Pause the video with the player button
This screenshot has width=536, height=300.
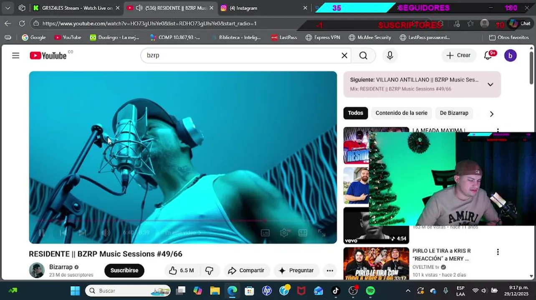(41, 233)
